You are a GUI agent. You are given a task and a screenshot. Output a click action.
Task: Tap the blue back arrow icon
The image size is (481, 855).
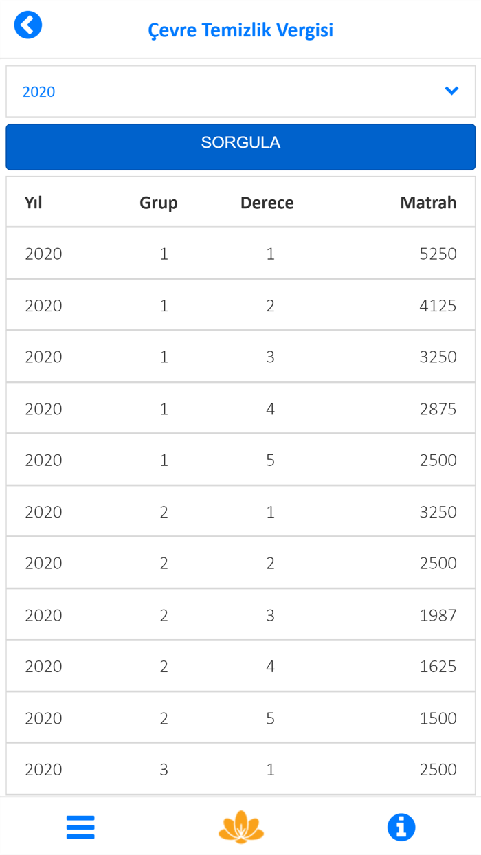click(x=28, y=25)
